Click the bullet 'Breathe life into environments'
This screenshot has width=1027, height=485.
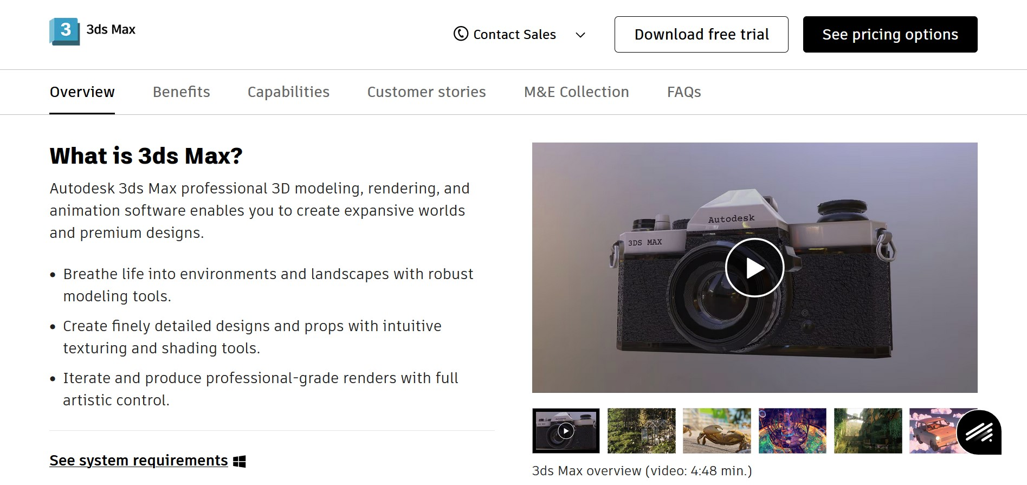click(268, 285)
